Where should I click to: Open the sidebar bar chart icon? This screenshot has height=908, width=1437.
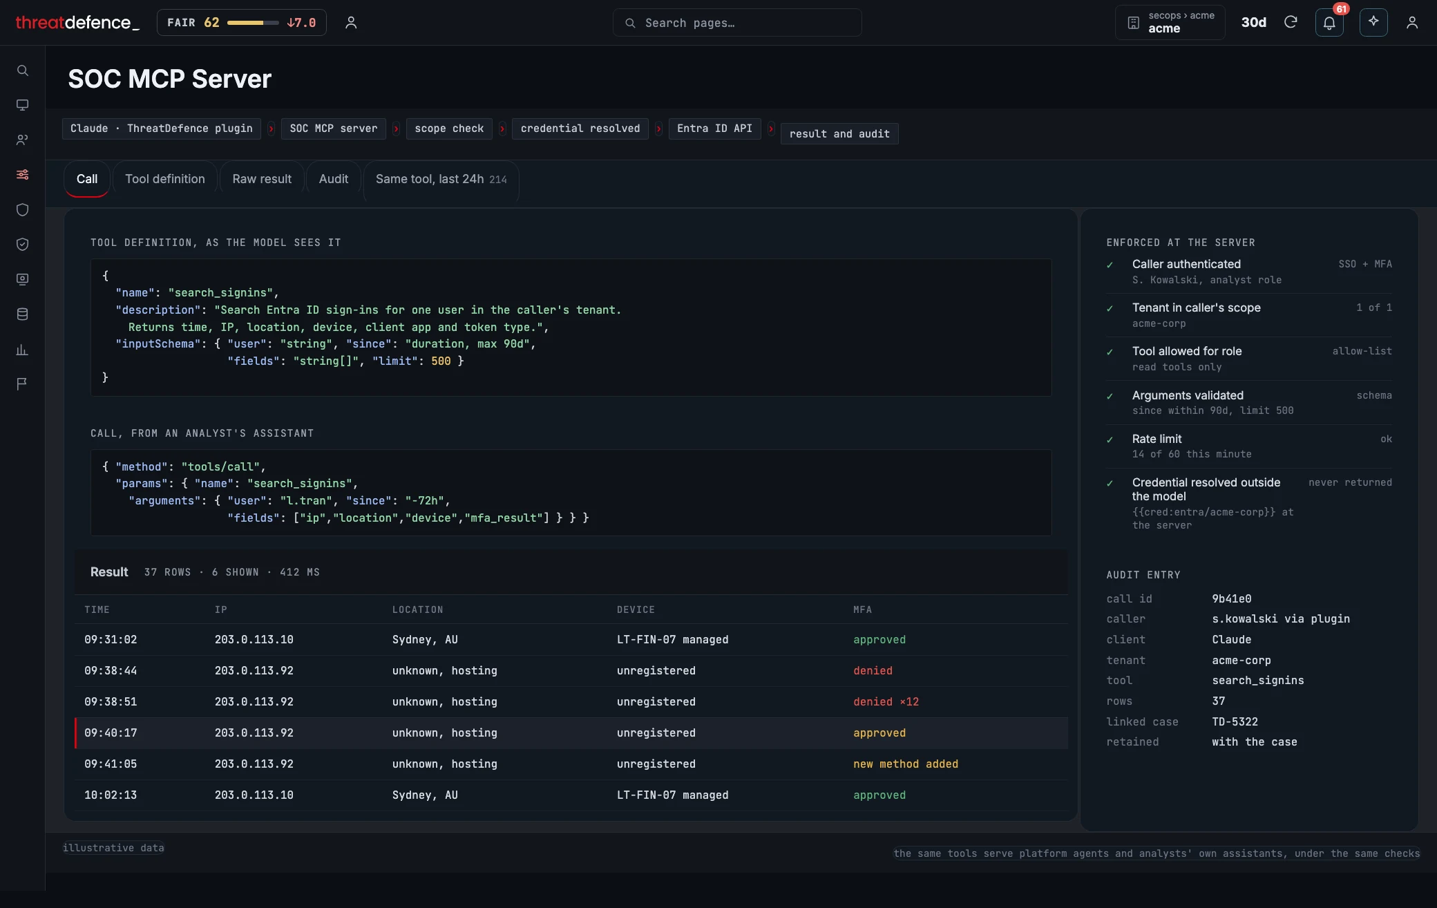[x=22, y=349]
